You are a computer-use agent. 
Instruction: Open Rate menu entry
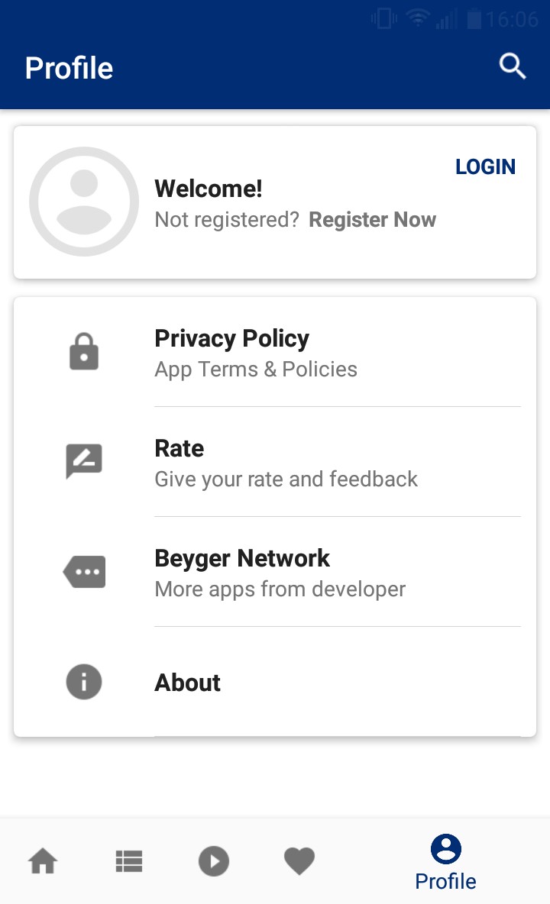[180, 448]
